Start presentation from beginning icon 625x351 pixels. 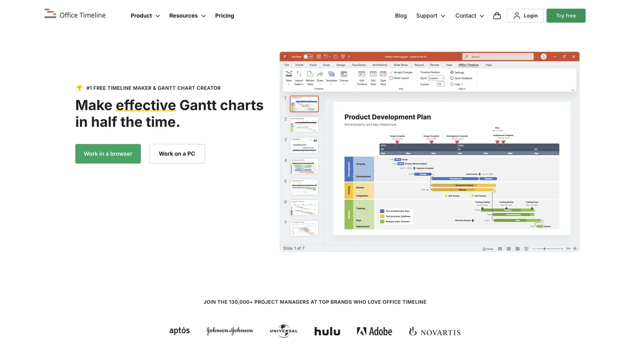pos(343,57)
